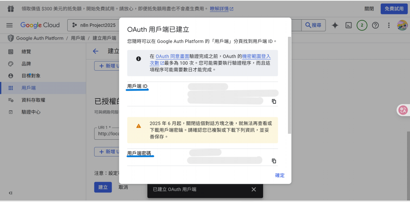Screen dimensions: 410x202
Task: Click the orange warning triangle icon
Action: point(139,126)
